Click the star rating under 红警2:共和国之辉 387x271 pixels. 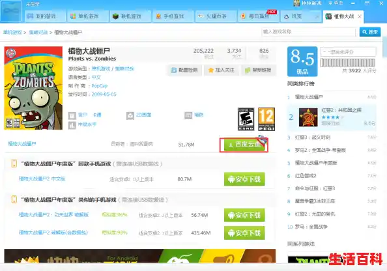coord(332,117)
